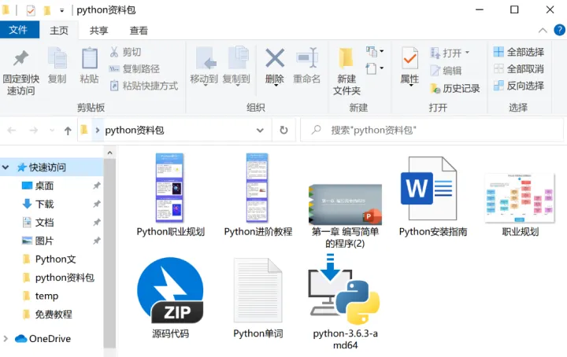
Task: Click the 删除 X icon
Action: tap(275, 58)
